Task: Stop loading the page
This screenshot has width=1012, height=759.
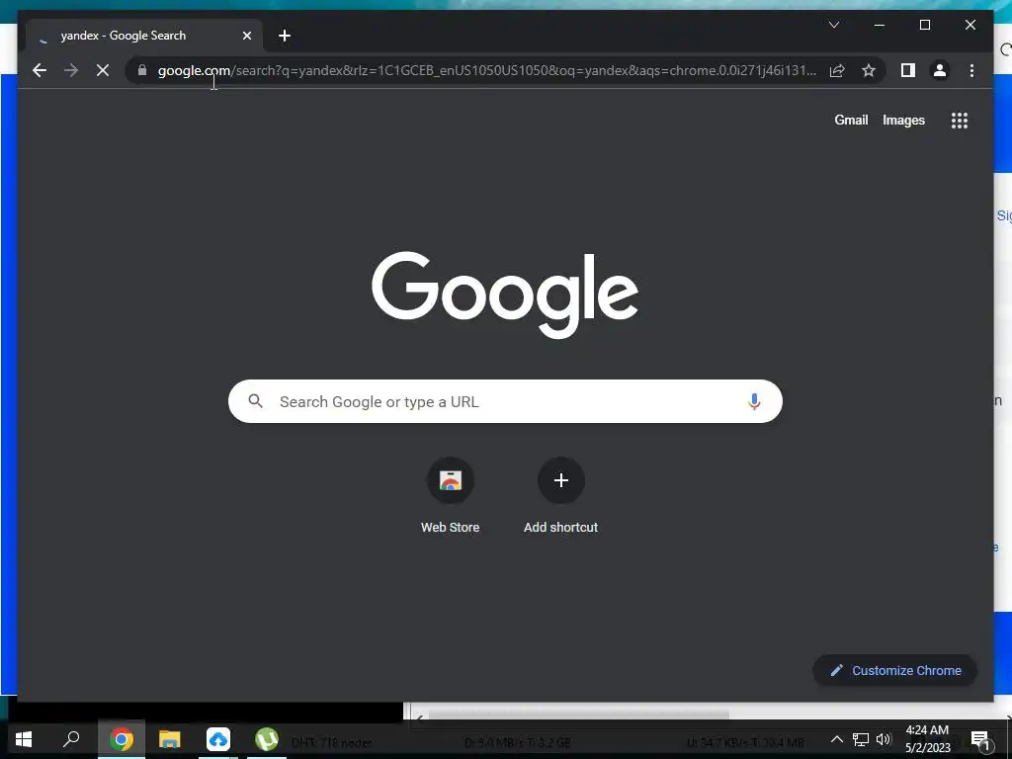Action: pos(103,70)
